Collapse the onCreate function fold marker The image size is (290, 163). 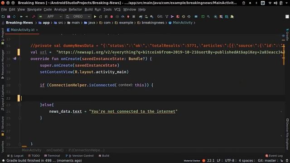tap(20, 59)
